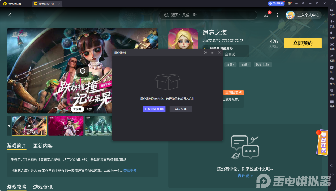This screenshot has height=191, width=336.
Task: Click the title bar user account icon
Action: tap(290, 3)
